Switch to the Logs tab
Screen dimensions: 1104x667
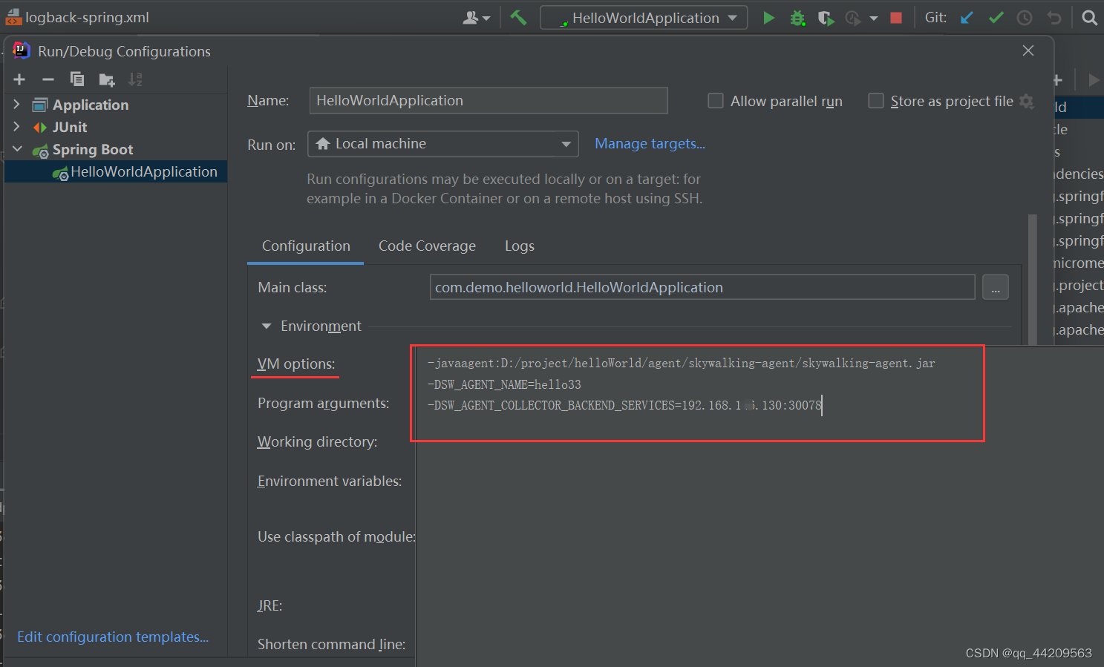coord(520,246)
